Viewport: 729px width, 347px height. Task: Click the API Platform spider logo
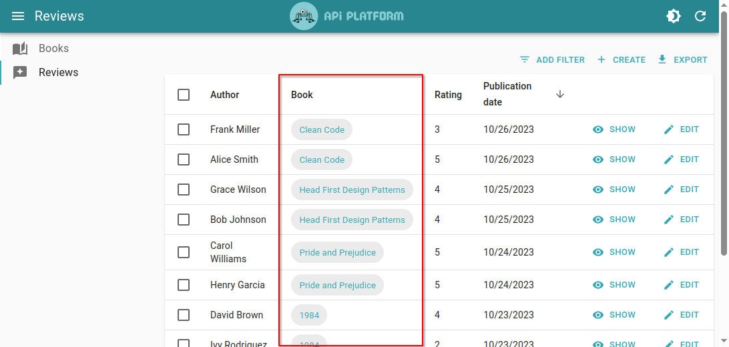point(304,16)
